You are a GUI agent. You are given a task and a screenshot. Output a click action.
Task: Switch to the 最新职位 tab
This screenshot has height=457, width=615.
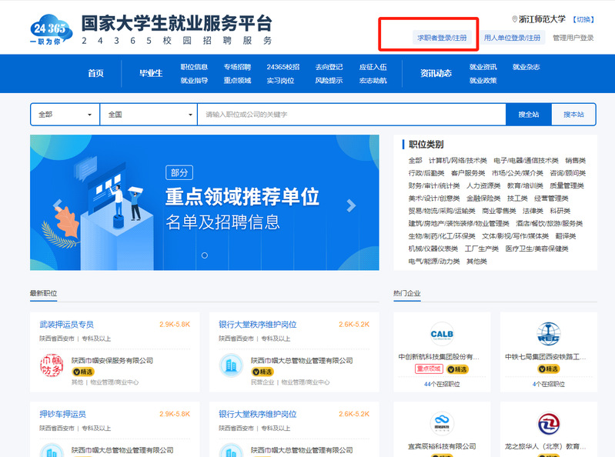point(44,293)
